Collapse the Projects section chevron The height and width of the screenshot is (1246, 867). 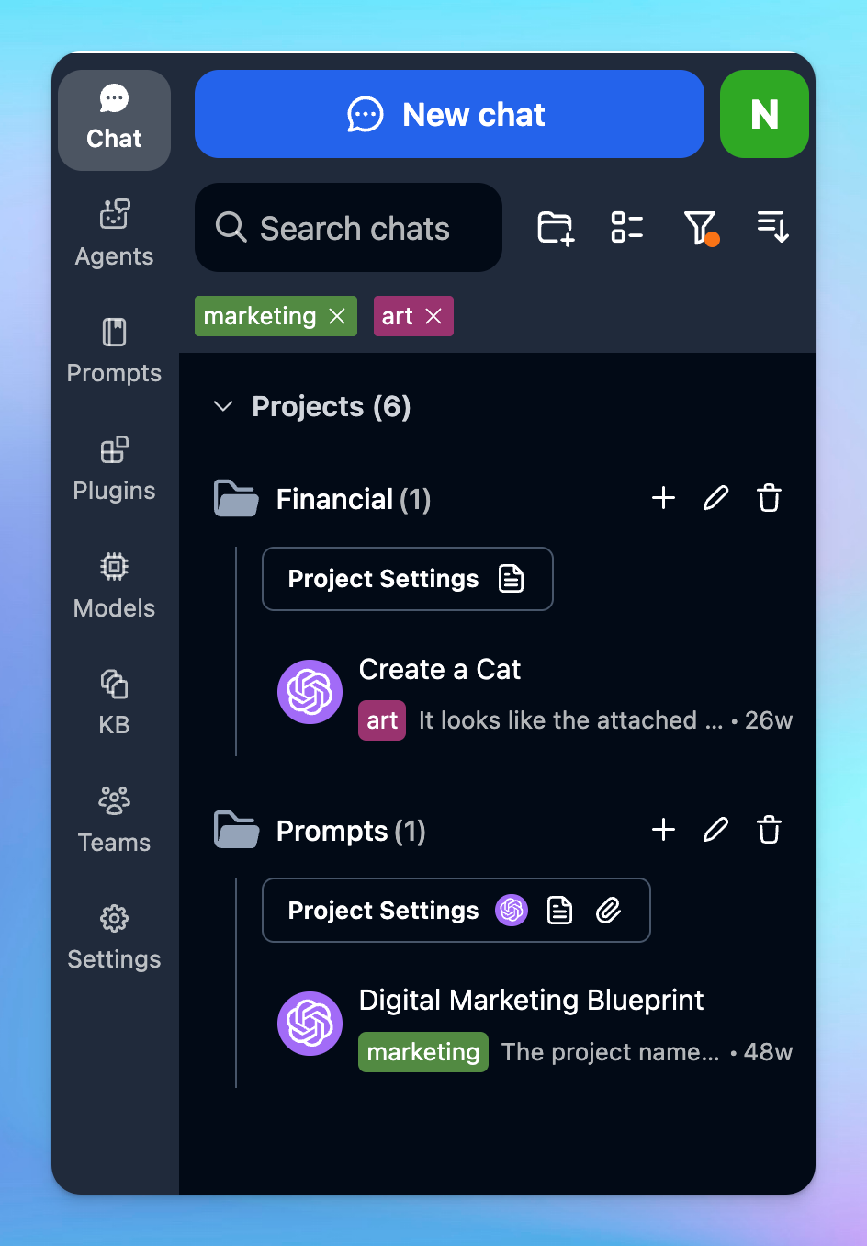223,406
